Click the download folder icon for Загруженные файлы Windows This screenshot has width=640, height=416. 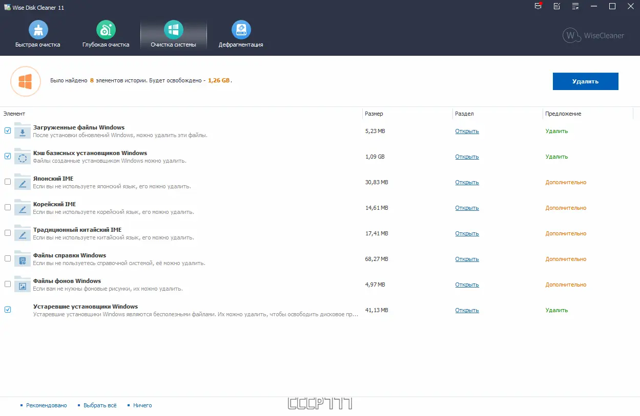pyautogui.click(x=23, y=130)
